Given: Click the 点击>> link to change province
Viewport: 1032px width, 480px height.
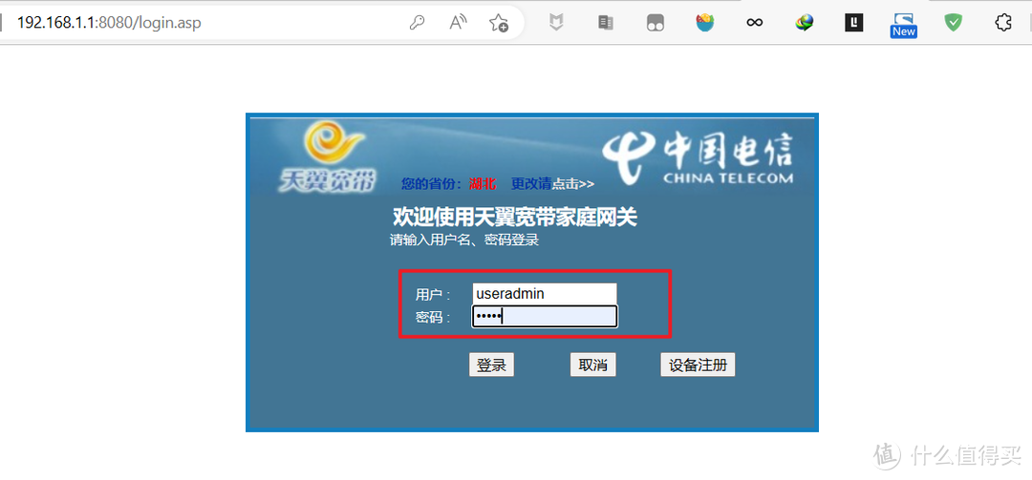Looking at the screenshot, I should pos(573,184).
